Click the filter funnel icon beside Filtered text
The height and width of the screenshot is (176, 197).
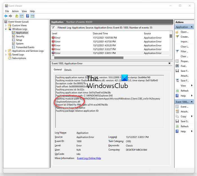tap(53, 27)
